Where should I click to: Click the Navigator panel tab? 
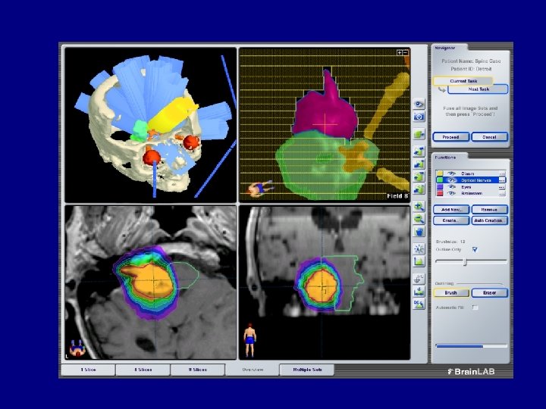coord(449,48)
